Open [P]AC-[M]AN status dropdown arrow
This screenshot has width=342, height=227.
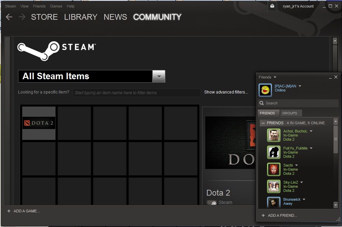click(x=300, y=86)
